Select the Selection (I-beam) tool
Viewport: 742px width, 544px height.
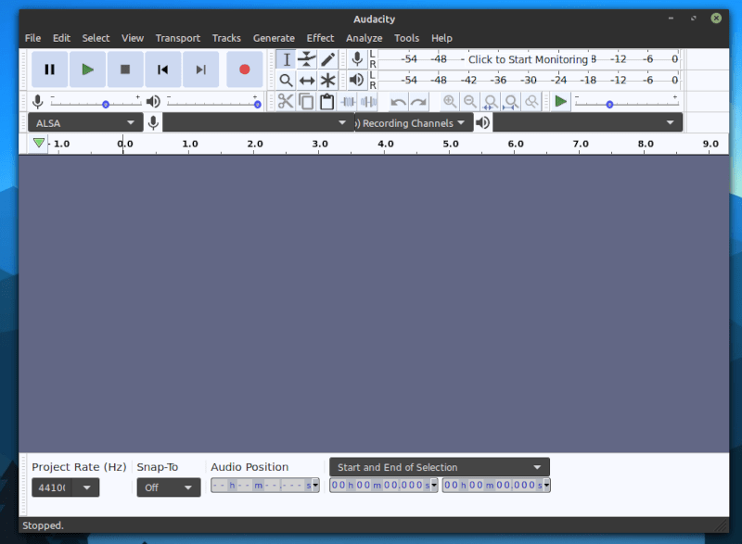click(286, 59)
